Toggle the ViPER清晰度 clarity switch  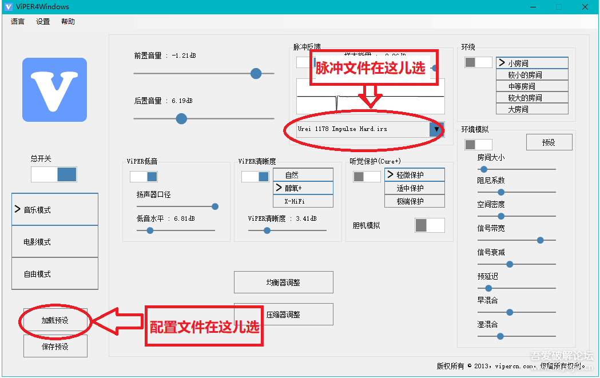(x=255, y=176)
